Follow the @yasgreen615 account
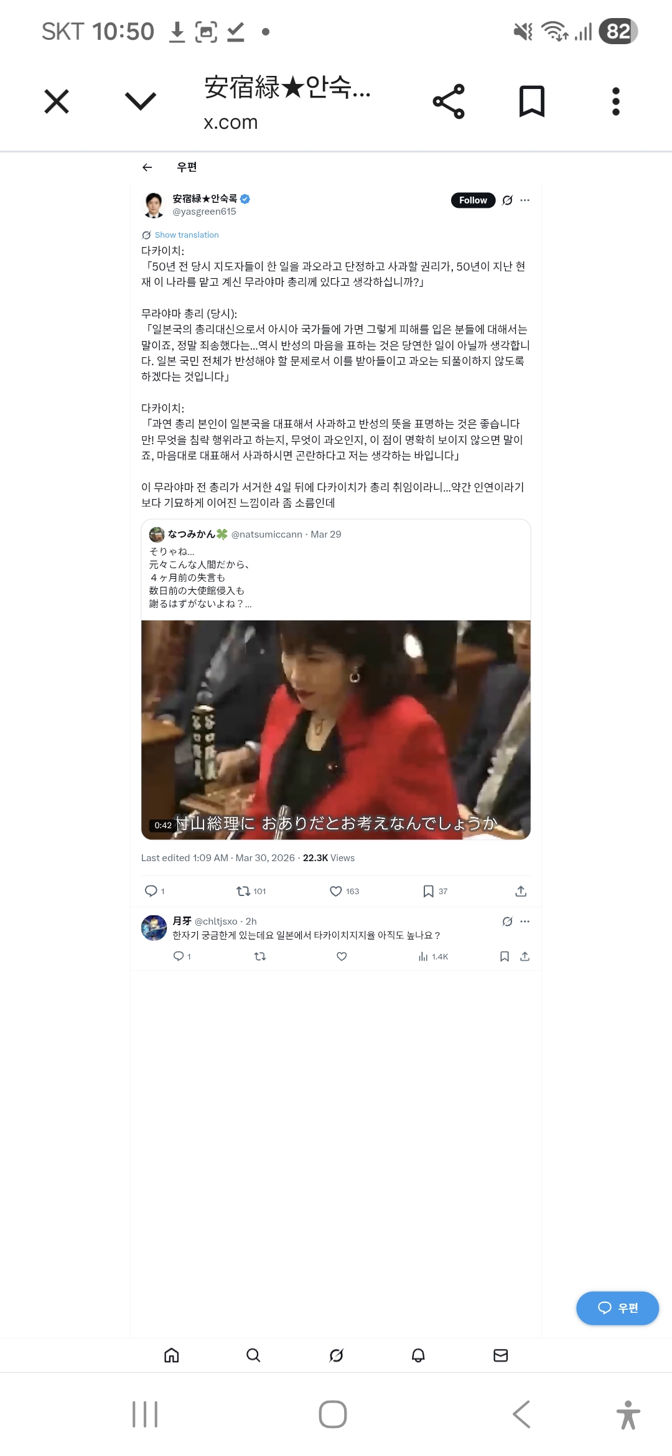This screenshot has height=1456, width=672. (473, 200)
